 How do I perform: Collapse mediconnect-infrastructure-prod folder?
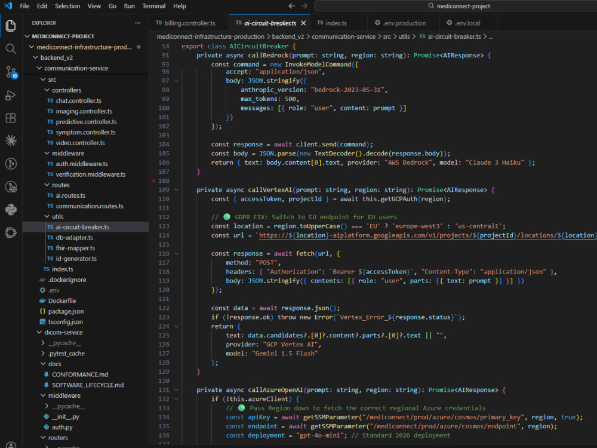pyautogui.click(x=32, y=47)
